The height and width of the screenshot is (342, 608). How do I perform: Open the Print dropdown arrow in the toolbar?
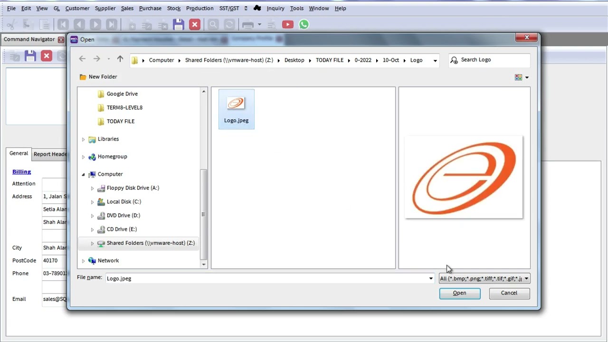tap(259, 24)
